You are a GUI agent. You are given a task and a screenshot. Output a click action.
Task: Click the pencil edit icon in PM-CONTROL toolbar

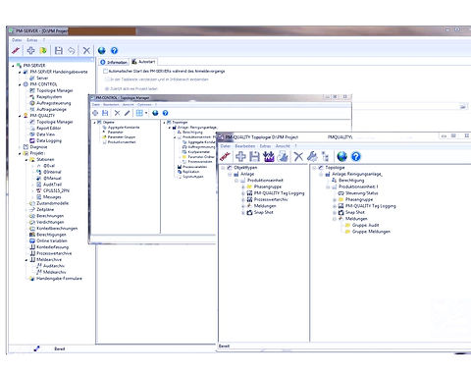[x=127, y=113]
